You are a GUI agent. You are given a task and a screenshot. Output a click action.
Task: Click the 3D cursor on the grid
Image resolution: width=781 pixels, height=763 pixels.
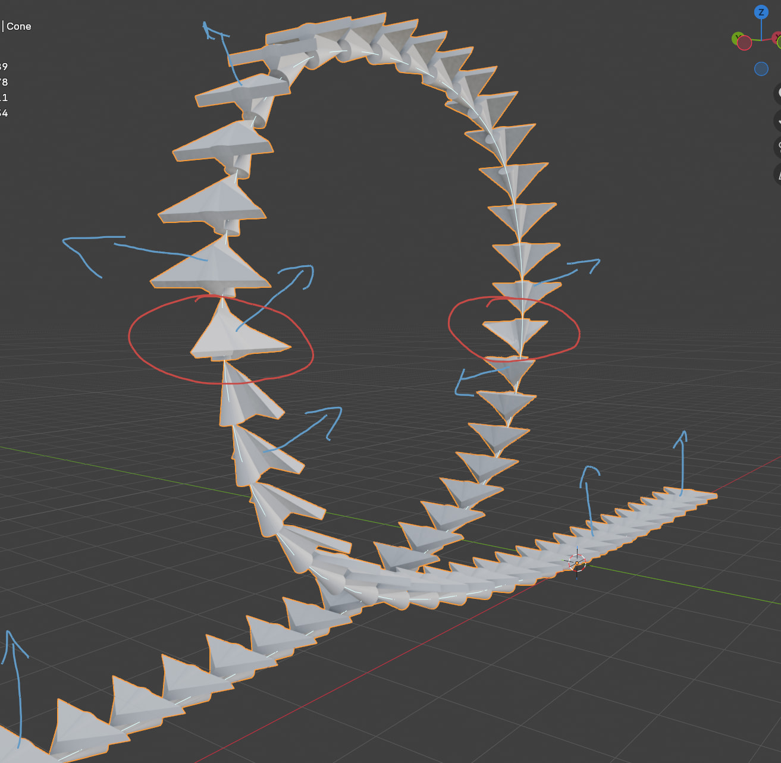tap(576, 563)
